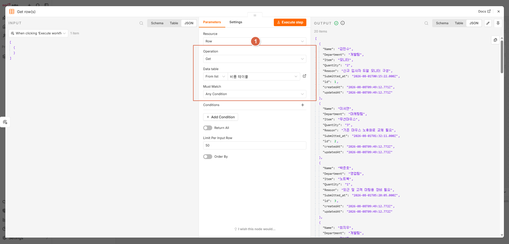Click the '1 item' count in INPUT

pos(75,33)
